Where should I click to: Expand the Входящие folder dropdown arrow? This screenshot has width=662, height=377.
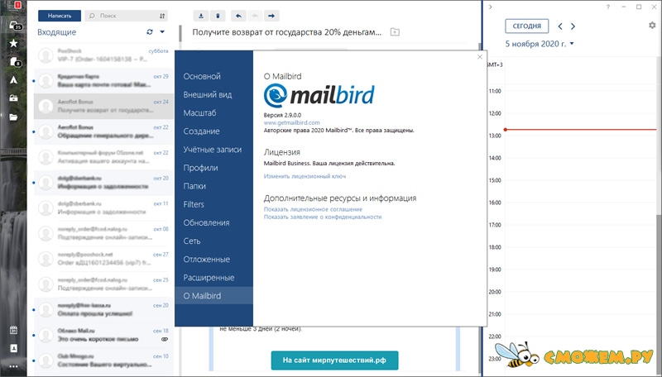(162, 32)
